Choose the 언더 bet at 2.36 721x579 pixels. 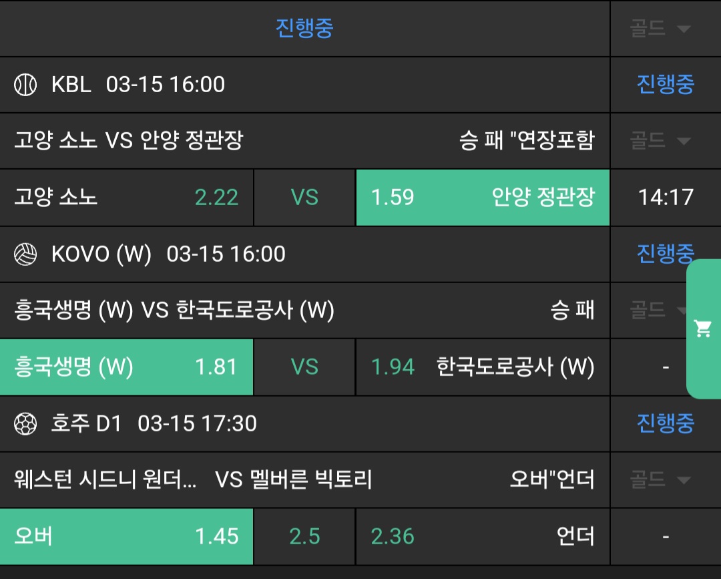pos(482,537)
